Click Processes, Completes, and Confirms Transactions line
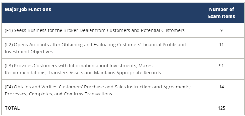Image resolution: width=245 pixels, height=116 pixels. pos(59,94)
